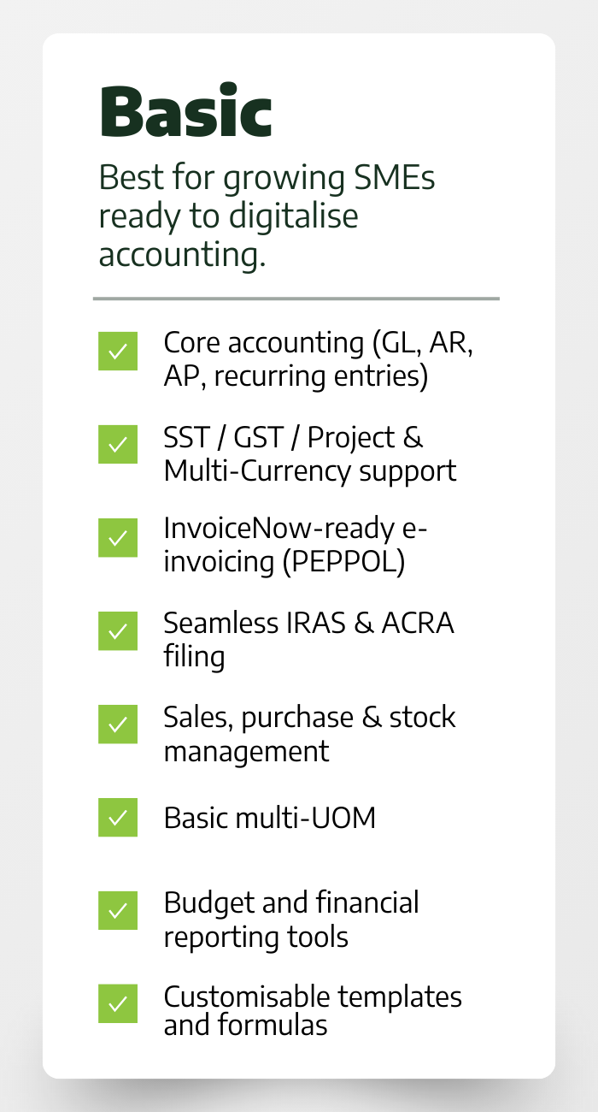Screen dimensions: 598x1112
Task: Select the Core accounting (GL, AR, AP) text
Action: [x=318, y=359]
